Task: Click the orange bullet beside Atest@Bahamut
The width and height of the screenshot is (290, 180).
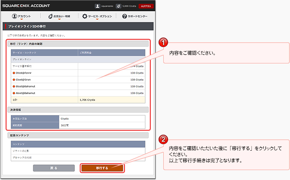Action: coord(14,93)
